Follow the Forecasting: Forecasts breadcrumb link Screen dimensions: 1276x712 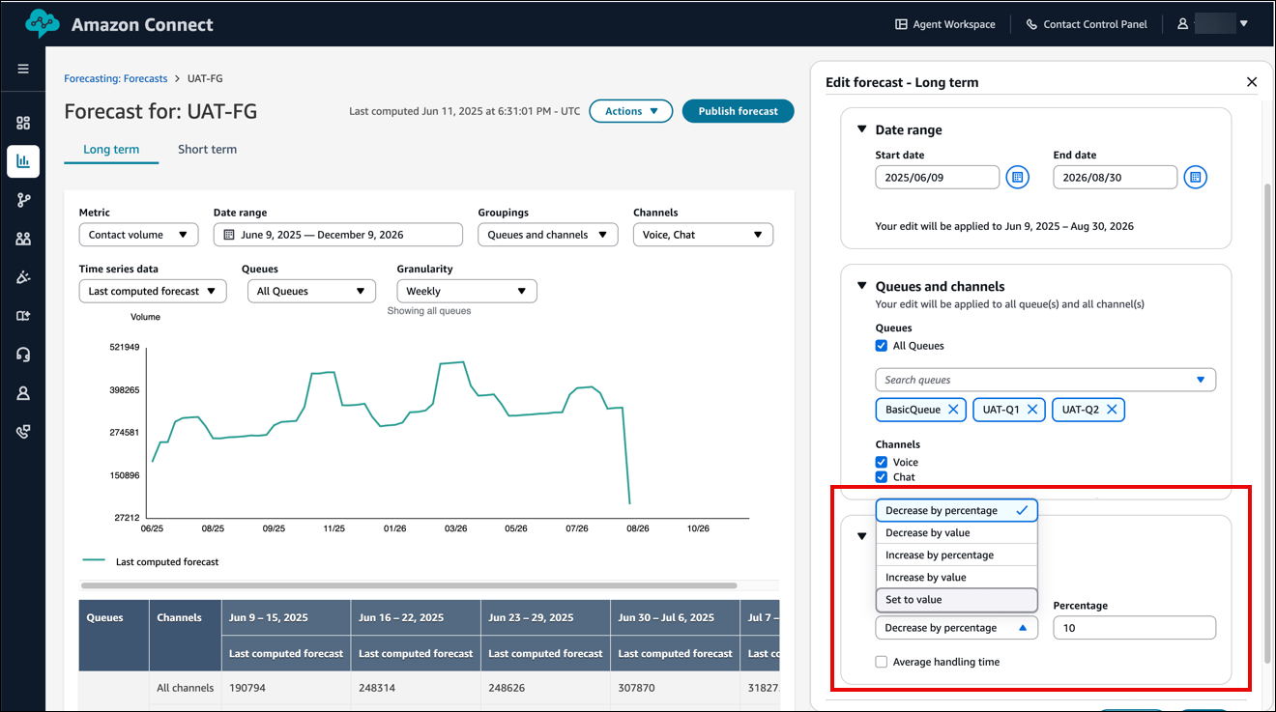(x=115, y=77)
